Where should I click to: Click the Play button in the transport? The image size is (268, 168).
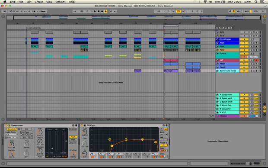pyautogui.click(x=95, y=11)
